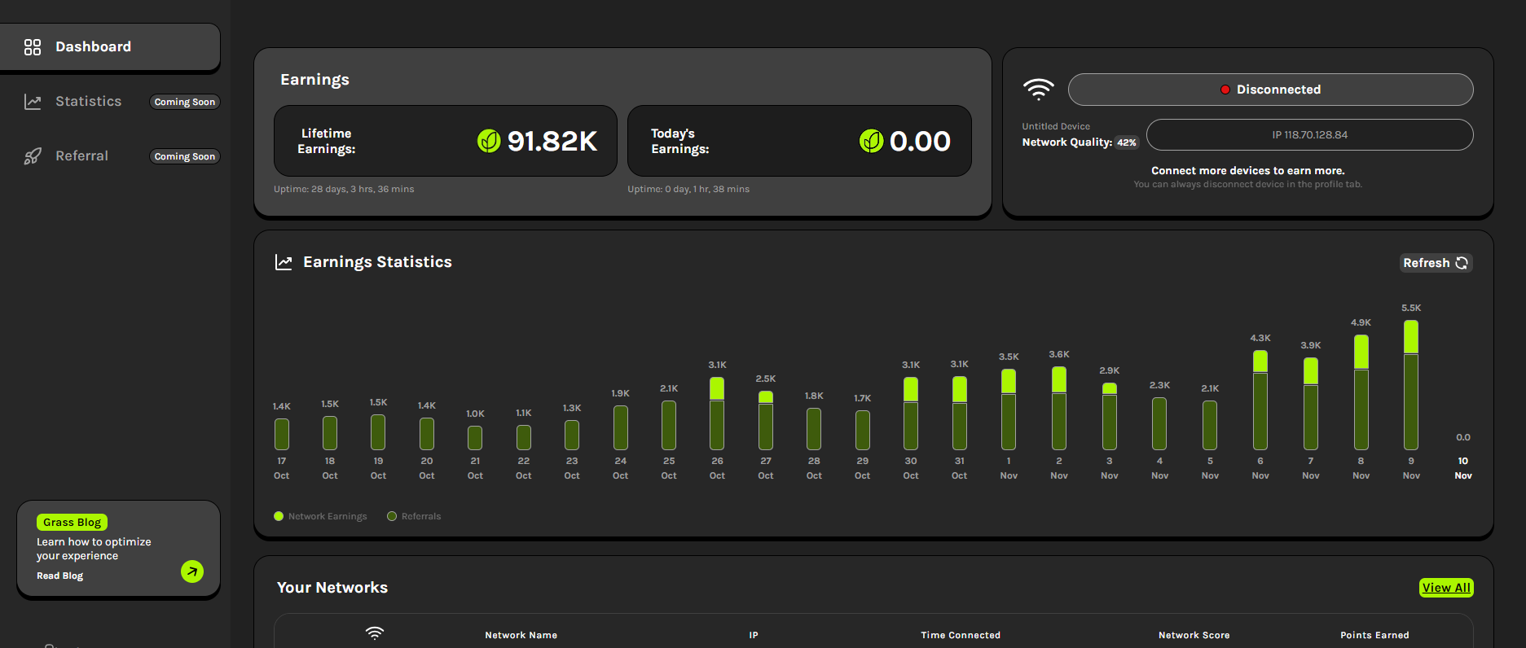Click the 9 Nov bar in chart
The height and width of the screenshot is (648, 1526).
(x=1411, y=385)
